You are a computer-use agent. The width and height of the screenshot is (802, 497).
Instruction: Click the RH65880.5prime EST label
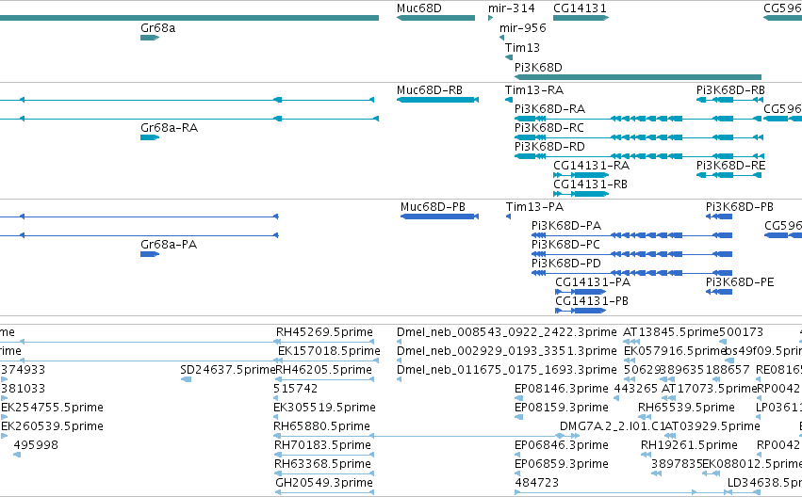pos(321,426)
